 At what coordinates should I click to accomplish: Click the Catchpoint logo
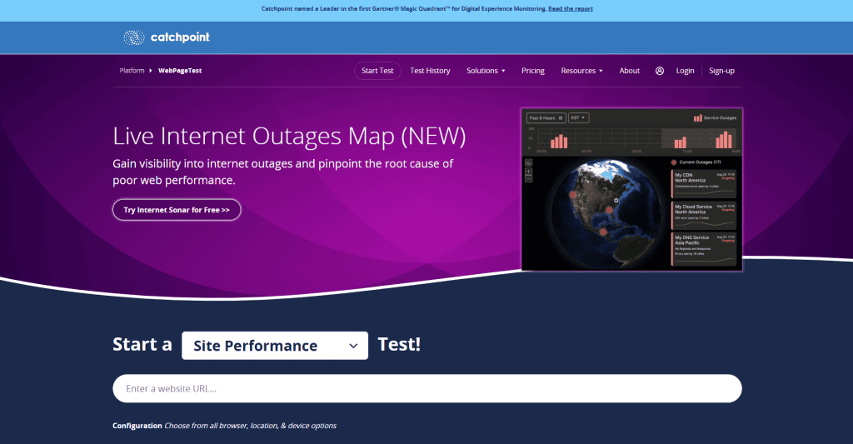click(x=167, y=37)
